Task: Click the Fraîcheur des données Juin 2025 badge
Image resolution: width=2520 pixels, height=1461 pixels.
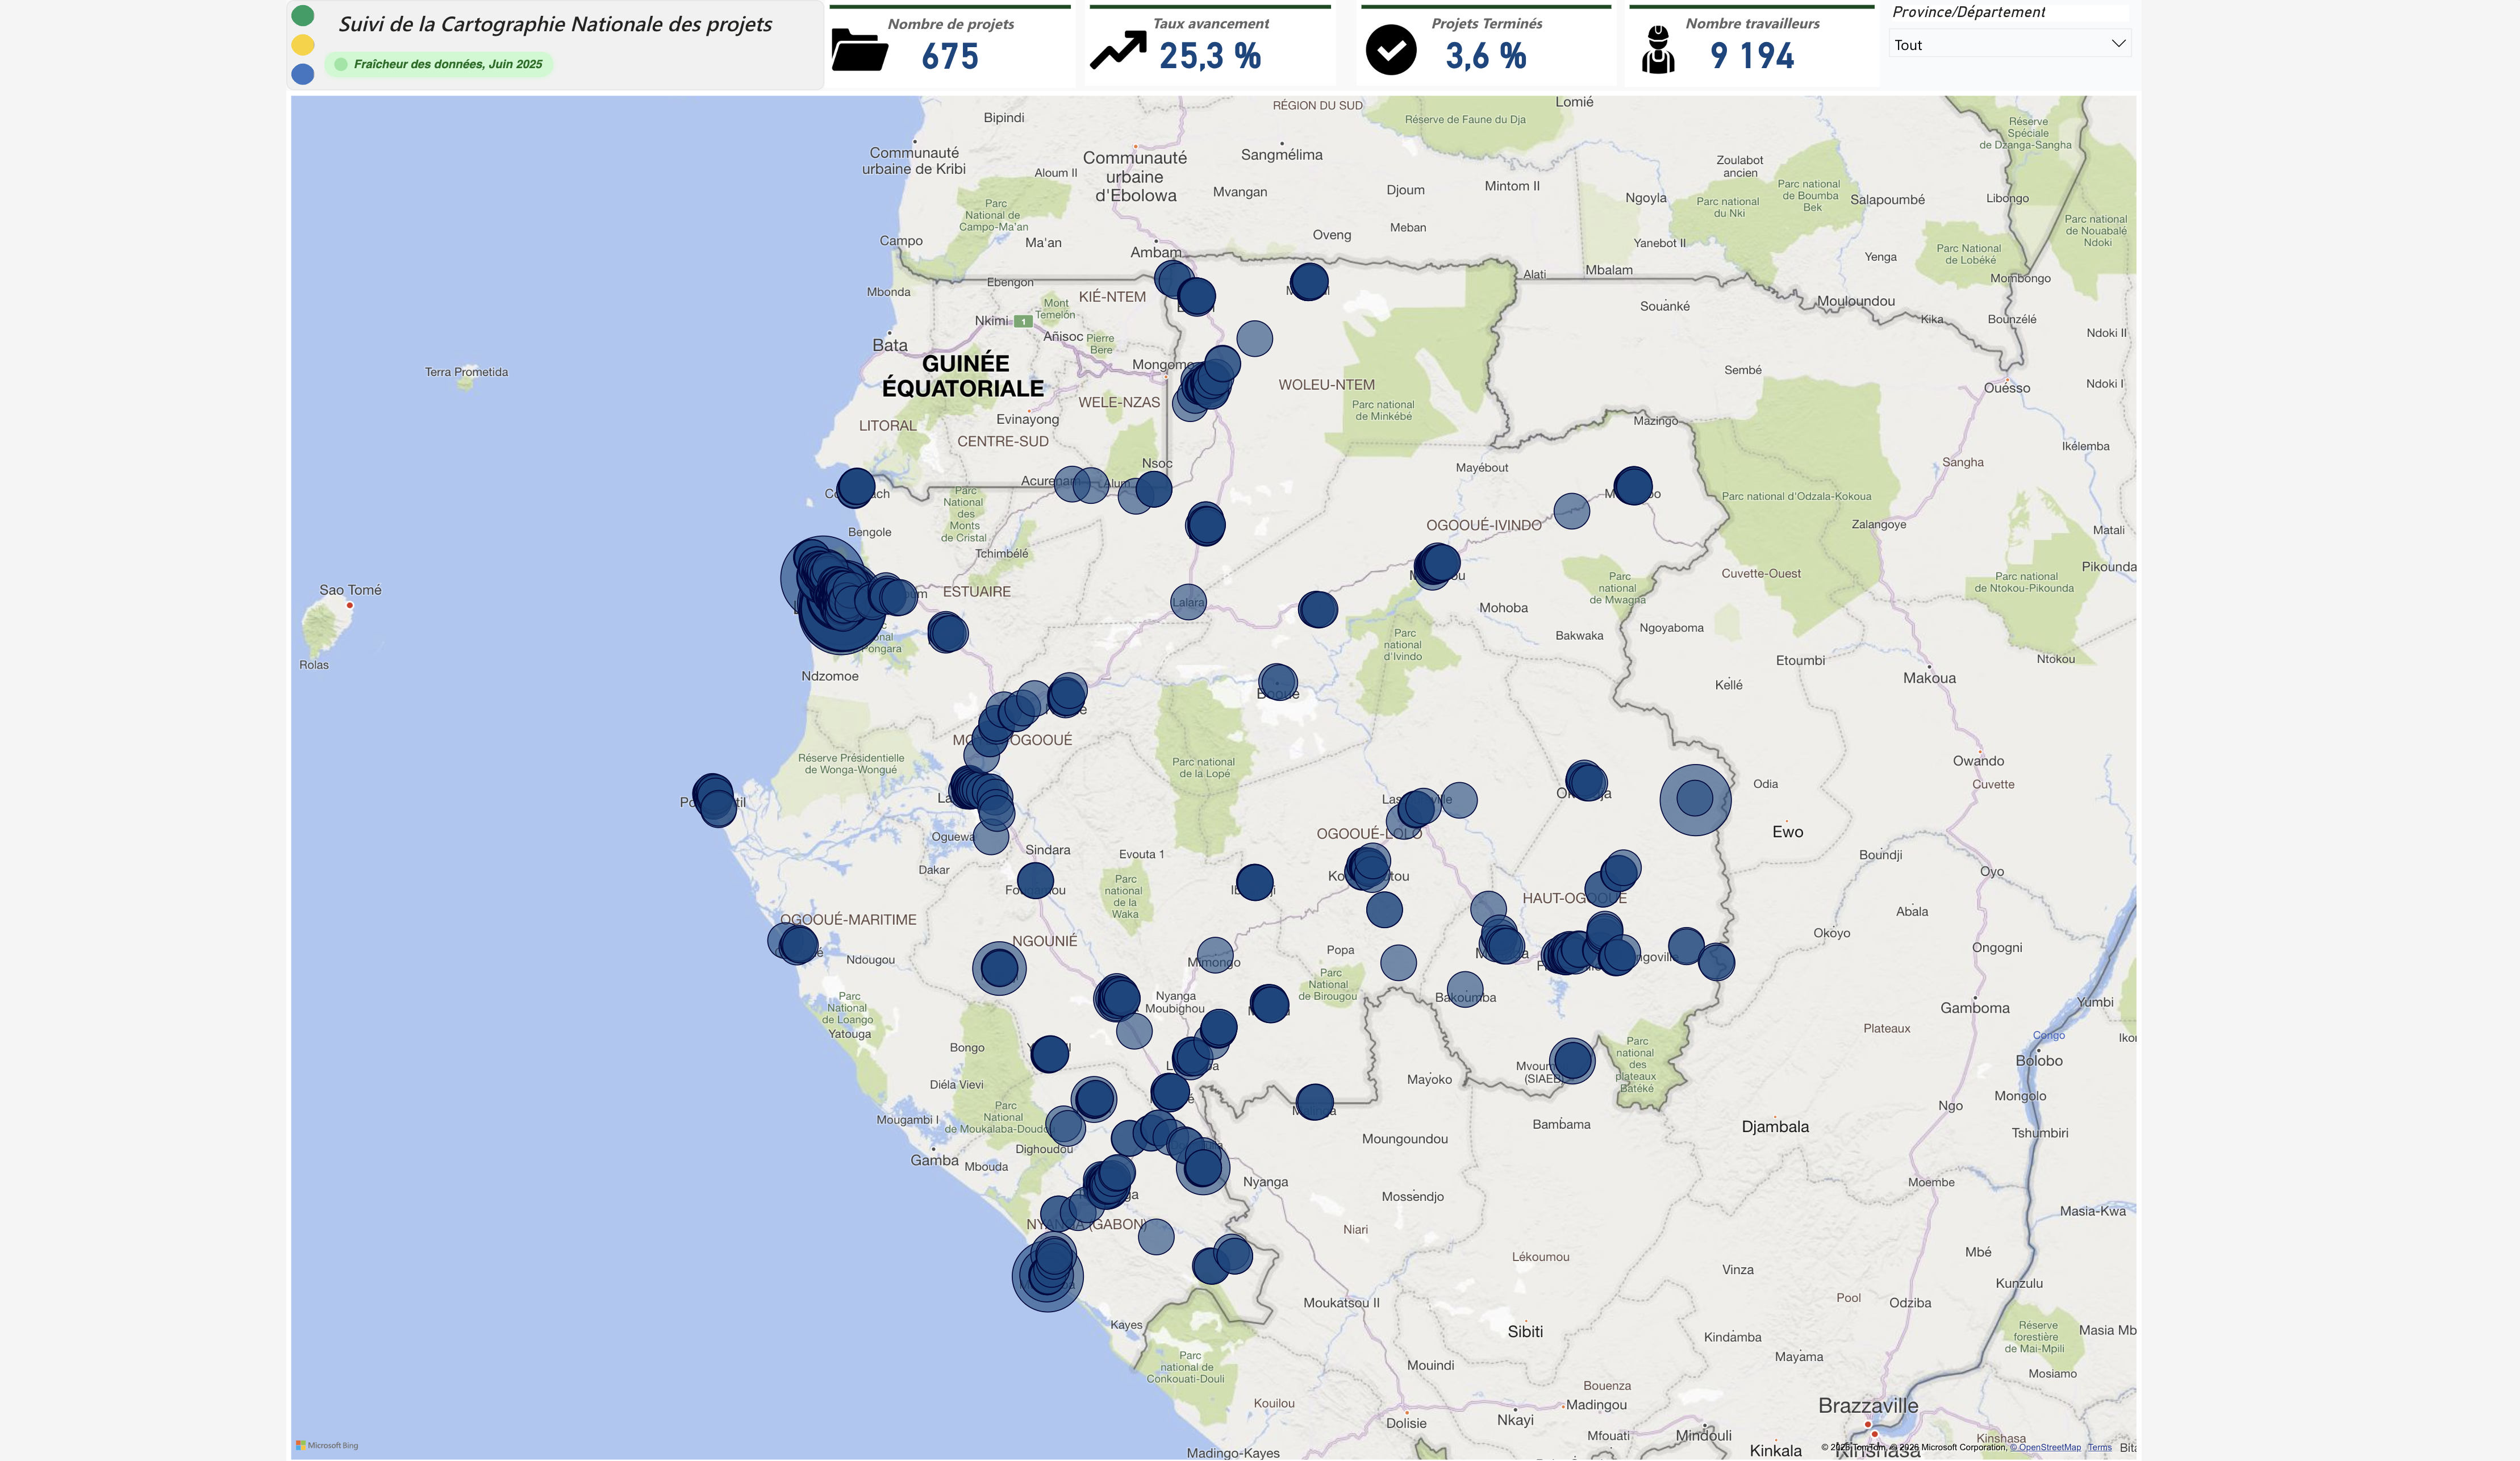Action: tap(439, 64)
